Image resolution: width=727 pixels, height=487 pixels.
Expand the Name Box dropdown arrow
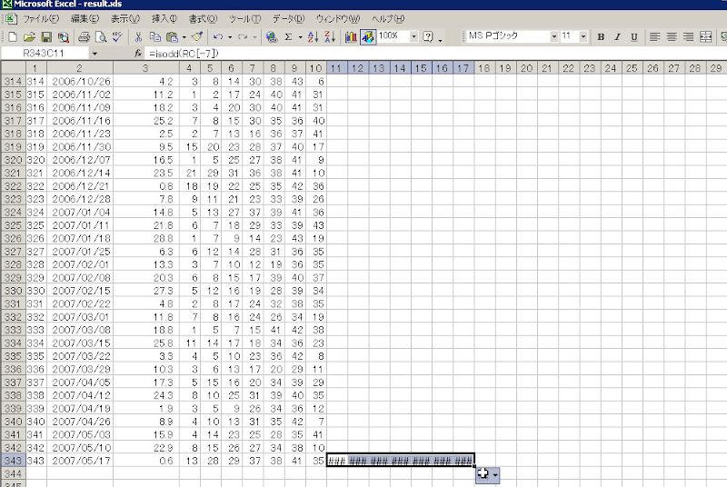[x=95, y=54]
